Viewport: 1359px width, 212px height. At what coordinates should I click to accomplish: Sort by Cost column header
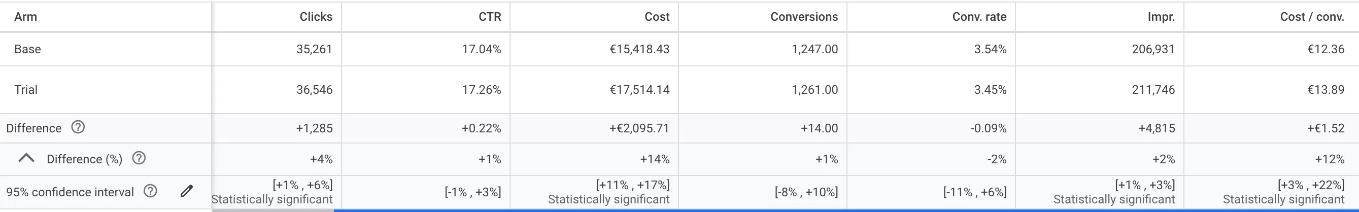[x=657, y=17]
